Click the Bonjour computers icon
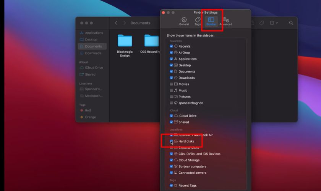The width and height of the screenshot is (321, 191). 176,166
